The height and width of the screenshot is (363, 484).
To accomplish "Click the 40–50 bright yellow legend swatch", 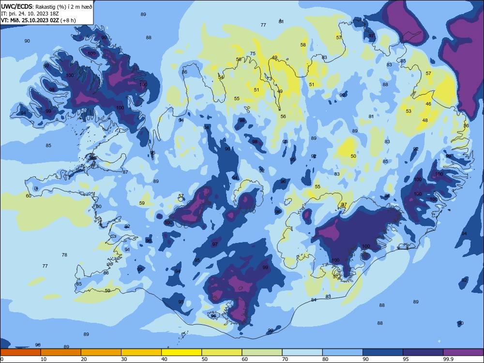I will [x=181, y=352].
